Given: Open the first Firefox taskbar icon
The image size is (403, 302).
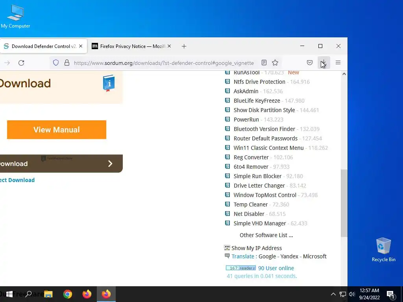Looking at the screenshot, I should [x=87, y=294].
